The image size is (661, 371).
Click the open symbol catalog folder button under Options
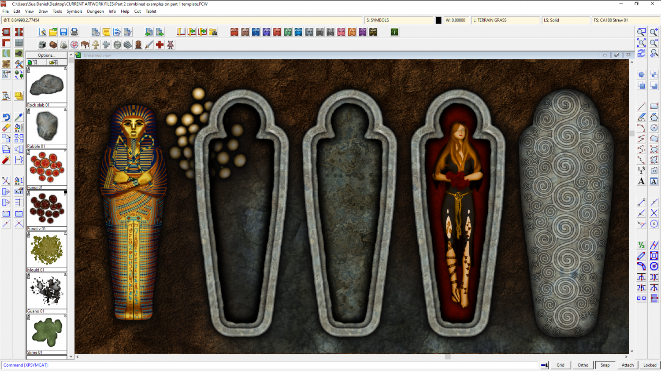[57, 62]
